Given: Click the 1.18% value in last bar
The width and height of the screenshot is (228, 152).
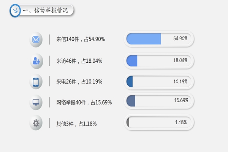Looking at the screenshot, I should (181, 122).
